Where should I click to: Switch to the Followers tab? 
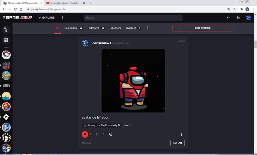(96, 28)
